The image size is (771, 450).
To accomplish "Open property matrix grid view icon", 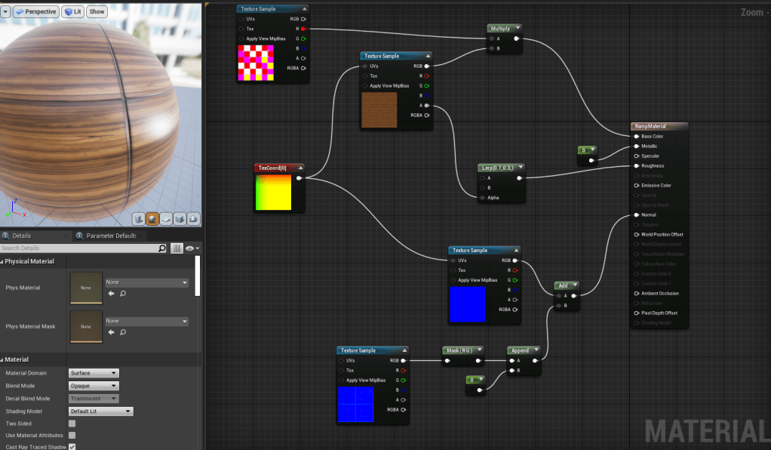I will point(177,248).
